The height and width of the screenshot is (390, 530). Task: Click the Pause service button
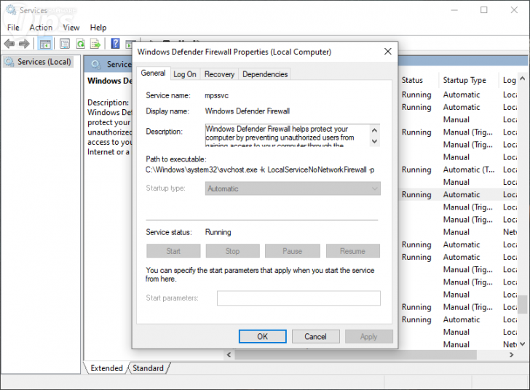[293, 251]
